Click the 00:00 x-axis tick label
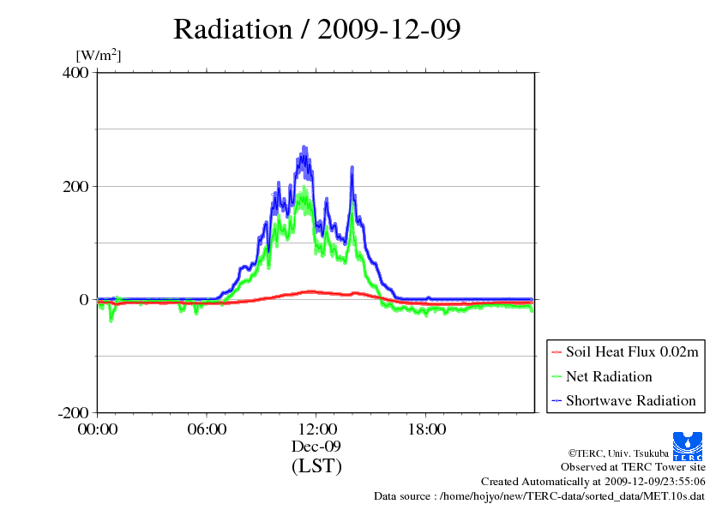This screenshot has height=510, width=722. [x=97, y=429]
